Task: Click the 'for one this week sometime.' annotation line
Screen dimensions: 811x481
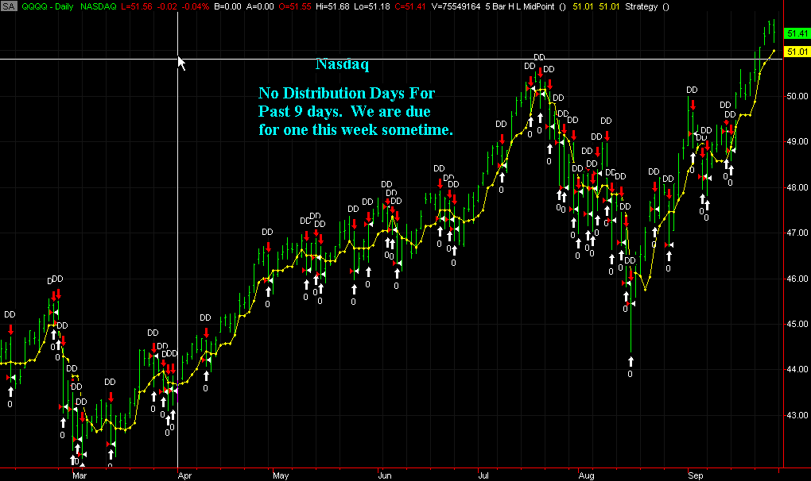Action: coord(356,129)
